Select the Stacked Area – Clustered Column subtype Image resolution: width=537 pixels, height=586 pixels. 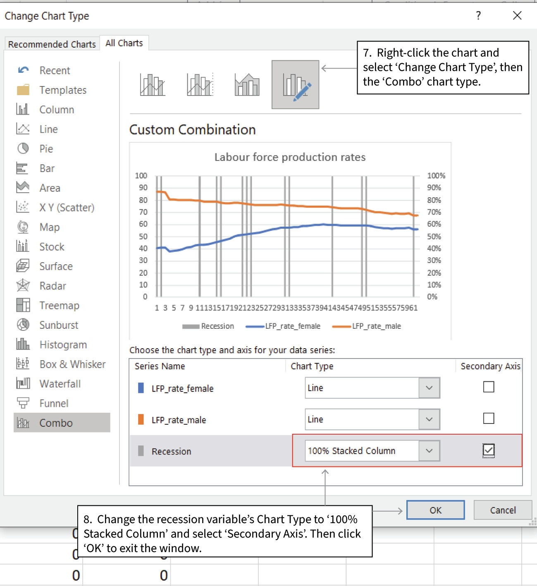[x=247, y=84]
